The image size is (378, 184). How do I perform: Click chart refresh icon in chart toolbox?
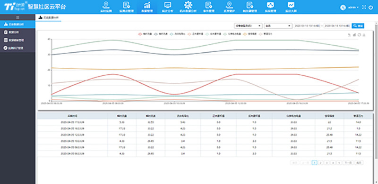pyautogui.click(x=359, y=35)
